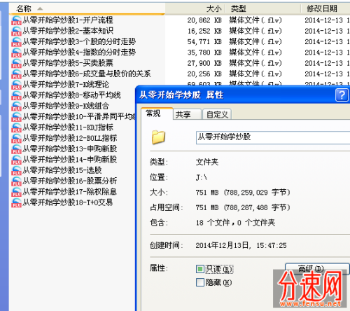Image resolution: width=350 pixels, height=311 pixels.
Task: Sort by 名称 column header arrow
Action: pos(40,9)
